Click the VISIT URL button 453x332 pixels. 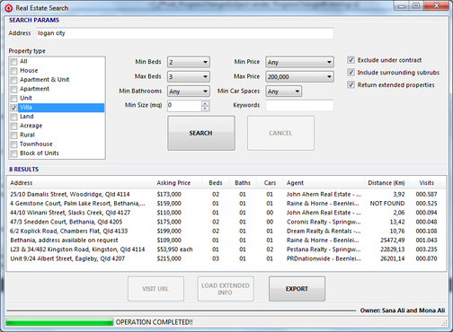pos(155,289)
